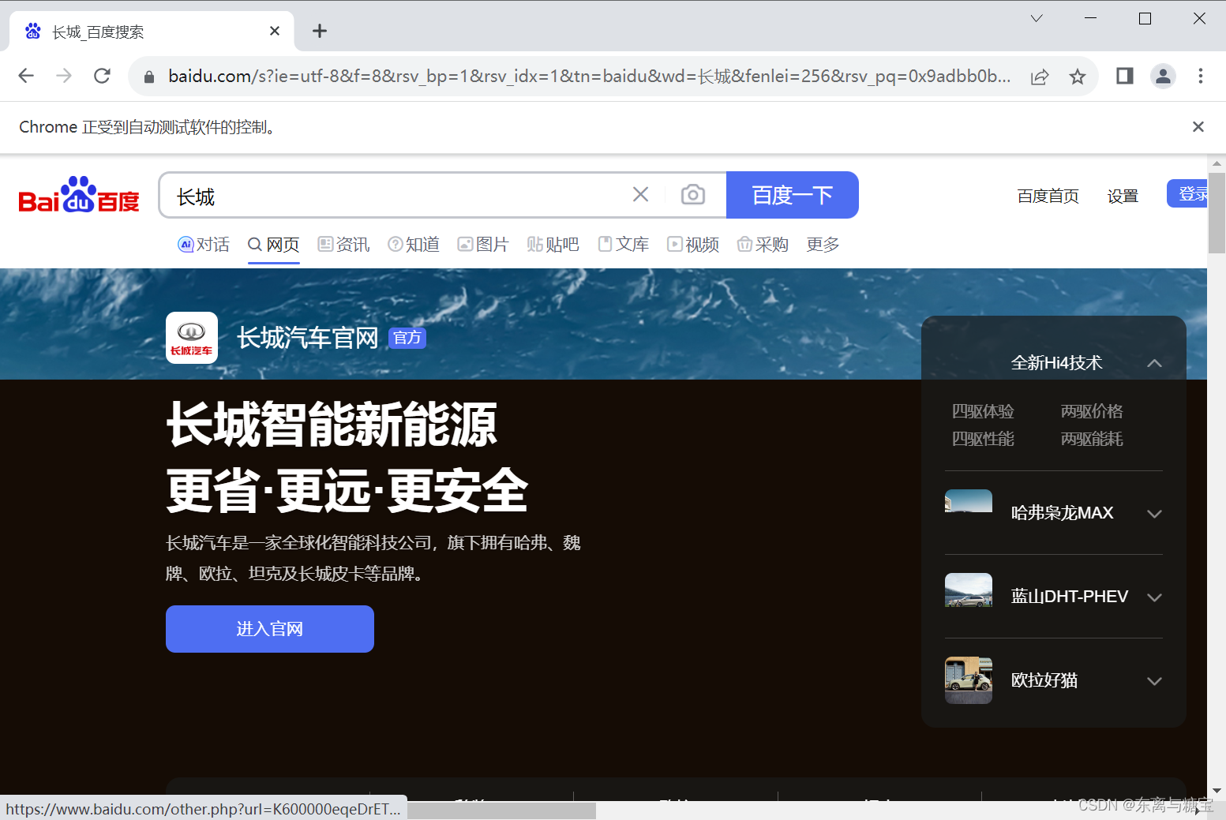Open the 两驱价格 link

(x=1092, y=411)
